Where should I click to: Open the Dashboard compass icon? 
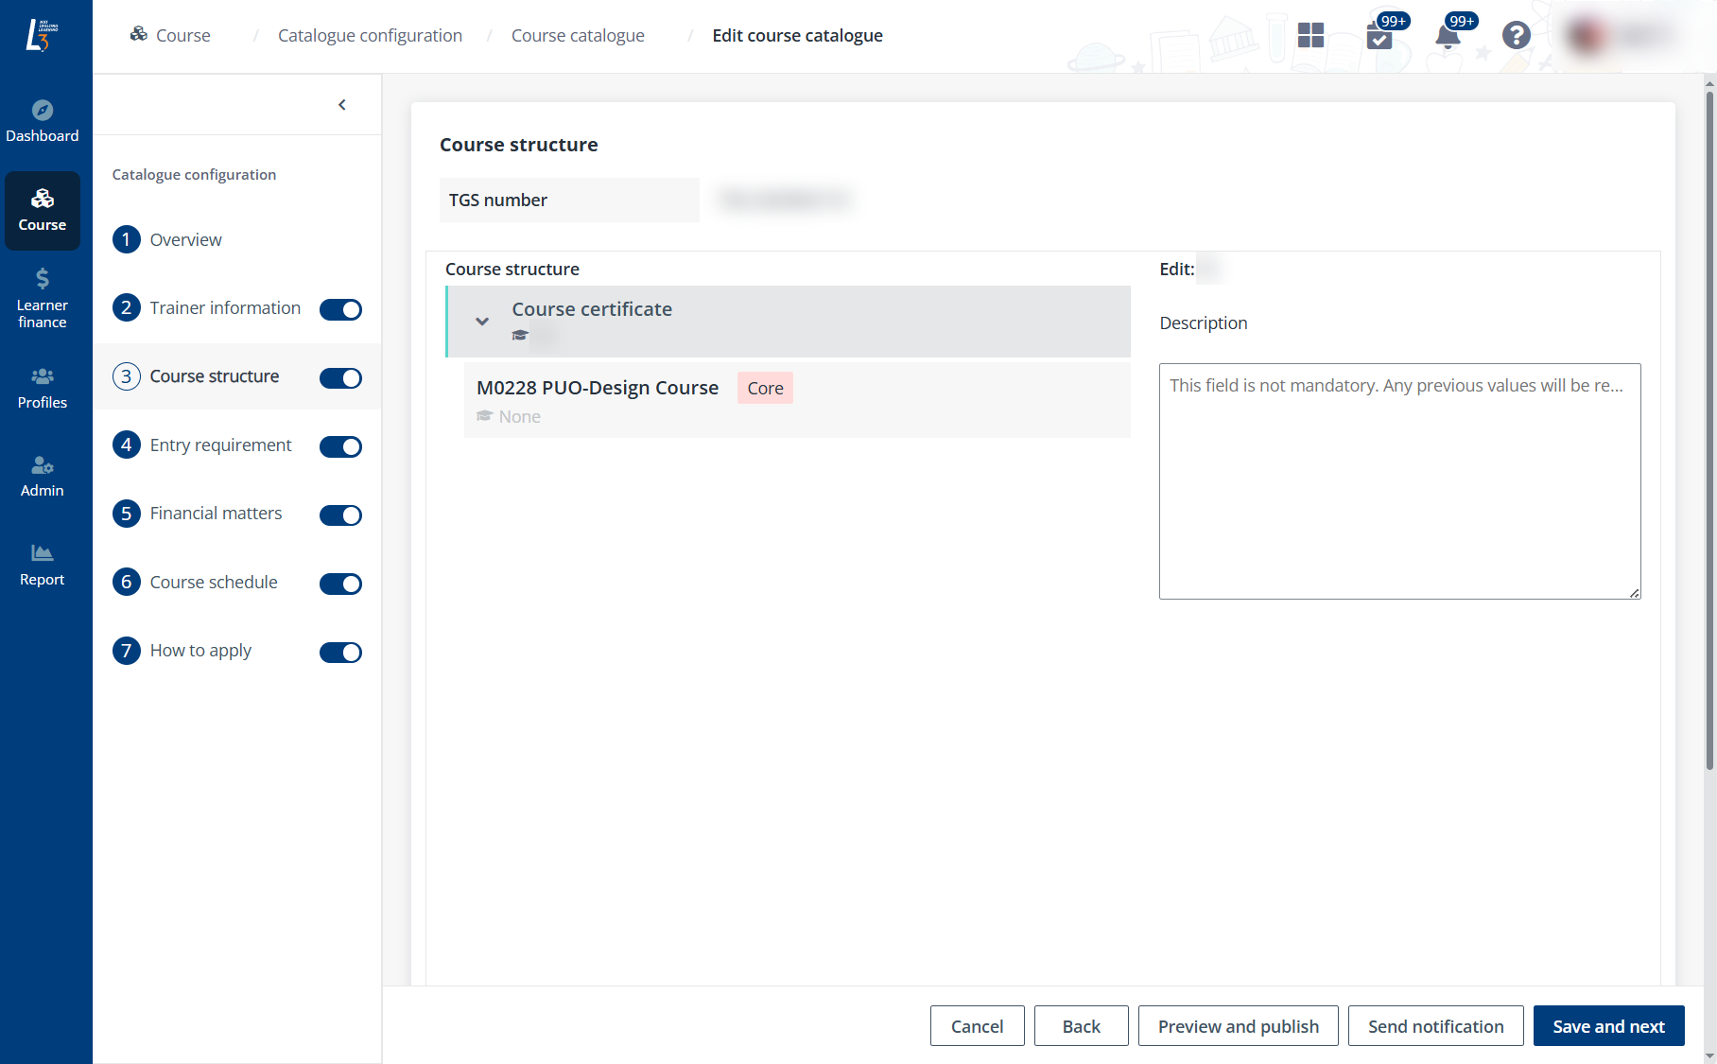point(43,111)
